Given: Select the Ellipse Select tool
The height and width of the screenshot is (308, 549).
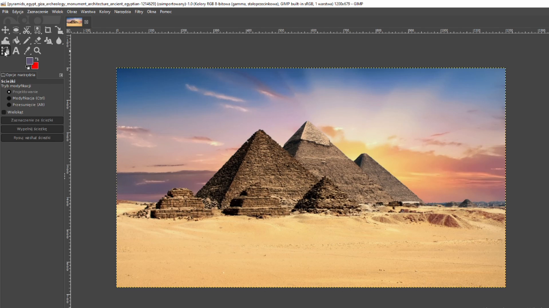Looking at the screenshot, I should pyautogui.click(x=16, y=30).
